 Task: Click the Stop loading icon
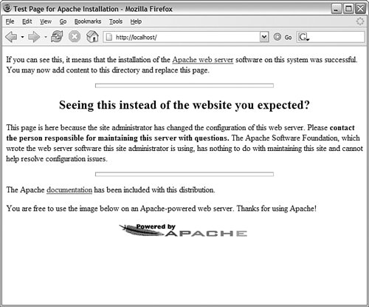pyautogui.click(x=75, y=37)
